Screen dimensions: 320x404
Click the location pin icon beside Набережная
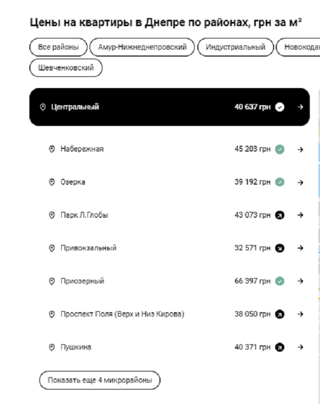click(52, 149)
